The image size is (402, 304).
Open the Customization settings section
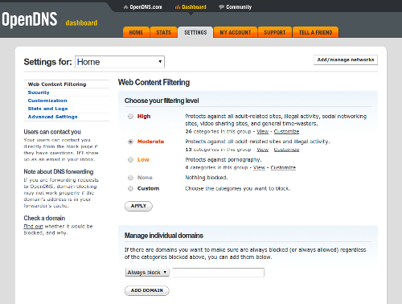pyautogui.click(x=47, y=101)
